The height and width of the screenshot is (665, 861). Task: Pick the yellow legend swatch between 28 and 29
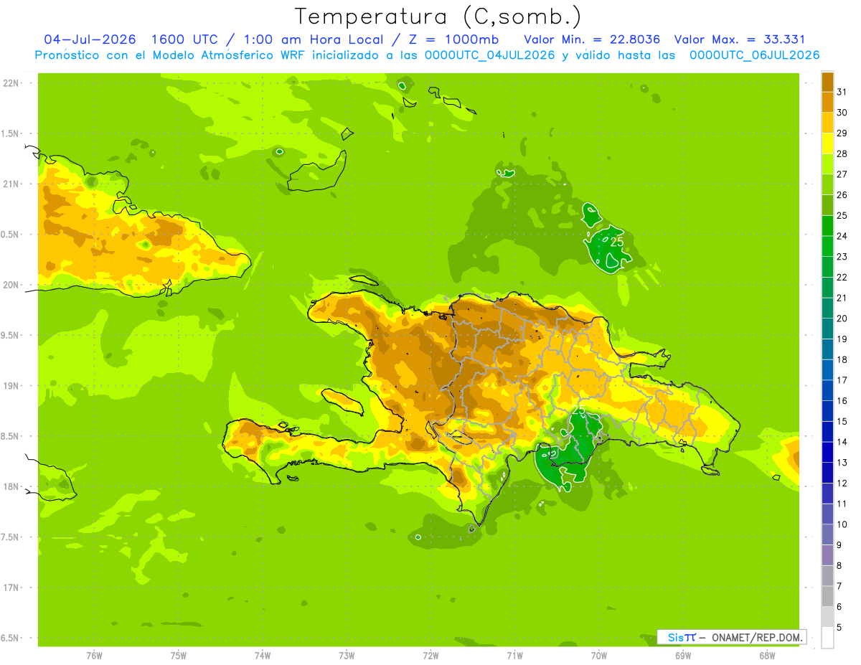coord(827,143)
